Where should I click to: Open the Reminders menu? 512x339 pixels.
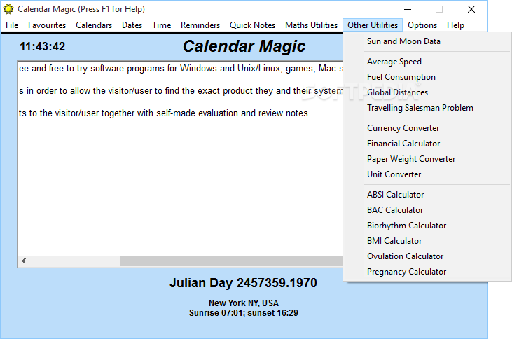200,25
